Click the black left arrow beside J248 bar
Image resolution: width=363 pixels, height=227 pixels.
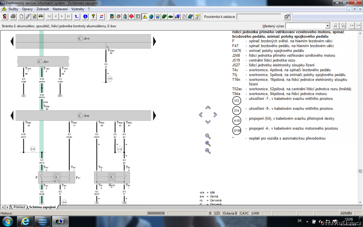(x=12, y=115)
